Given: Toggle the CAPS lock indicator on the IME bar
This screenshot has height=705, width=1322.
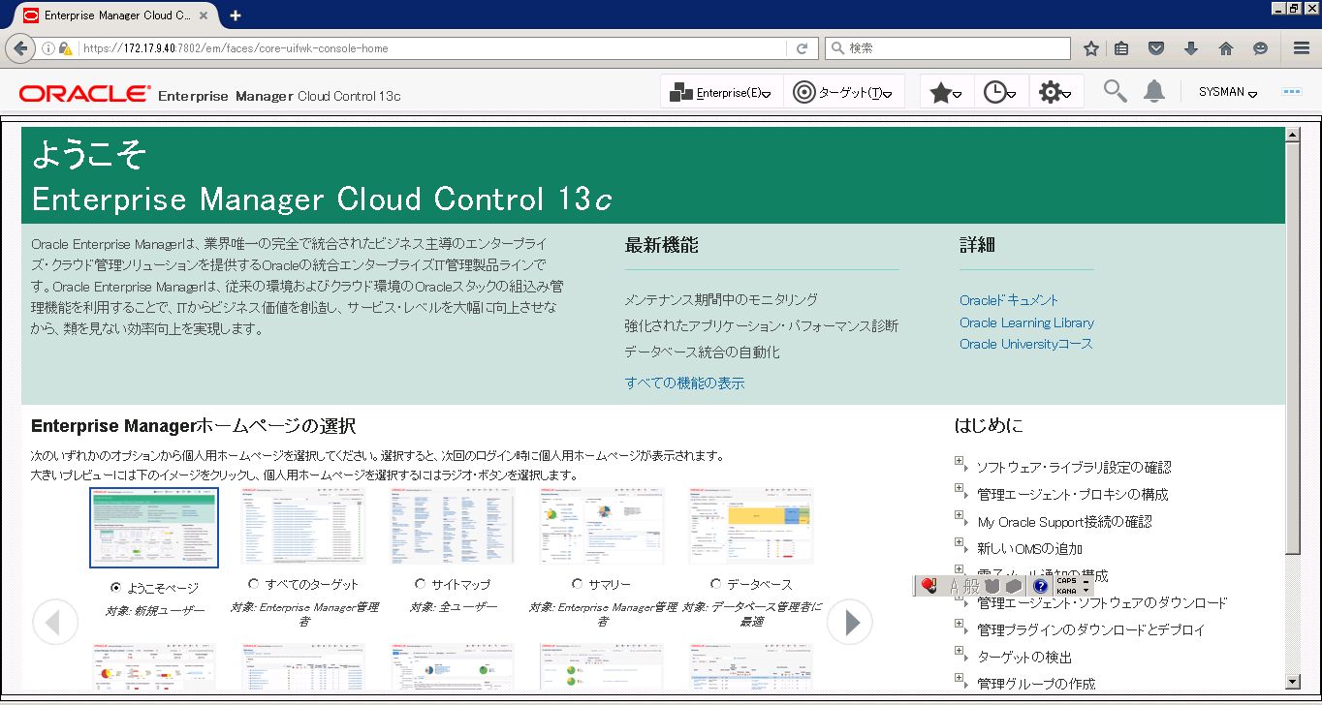Looking at the screenshot, I should pyautogui.click(x=1067, y=581).
